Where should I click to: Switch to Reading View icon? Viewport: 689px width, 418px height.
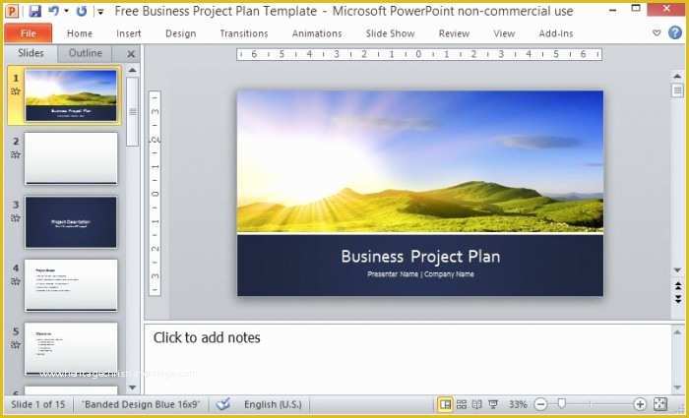point(476,404)
